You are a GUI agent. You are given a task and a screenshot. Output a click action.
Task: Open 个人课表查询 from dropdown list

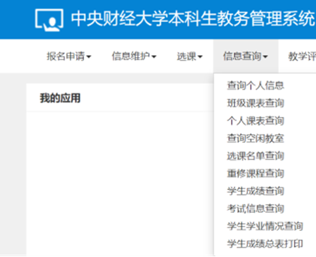255,121
